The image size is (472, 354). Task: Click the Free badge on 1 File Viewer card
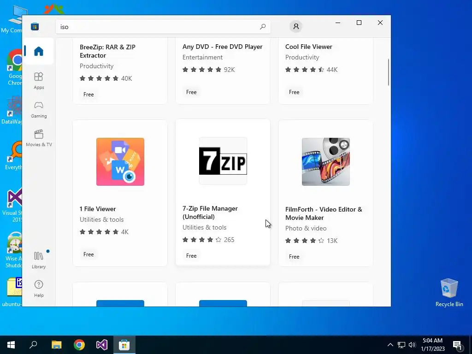coord(88,254)
